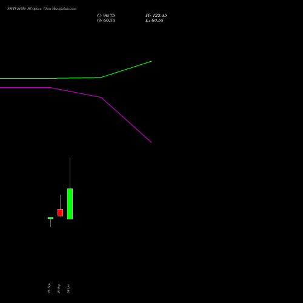The width and height of the screenshot is (303, 303).
Task: Click the low value L: 60.55
Action: coord(155,21)
